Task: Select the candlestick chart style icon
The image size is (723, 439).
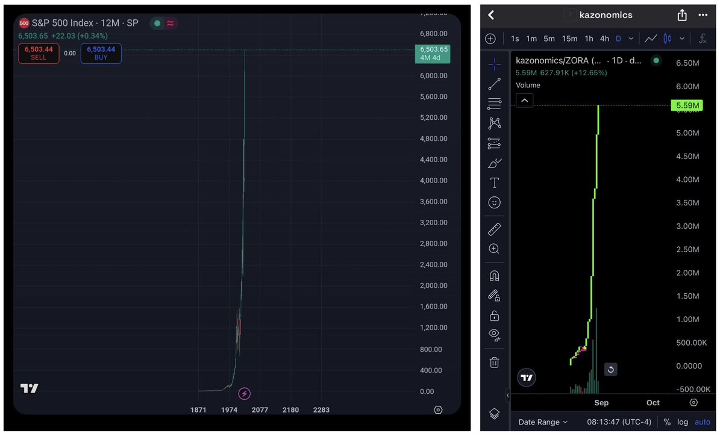Action: pyautogui.click(x=667, y=39)
